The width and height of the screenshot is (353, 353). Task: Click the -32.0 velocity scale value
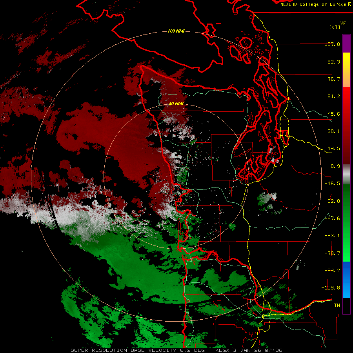(332, 201)
